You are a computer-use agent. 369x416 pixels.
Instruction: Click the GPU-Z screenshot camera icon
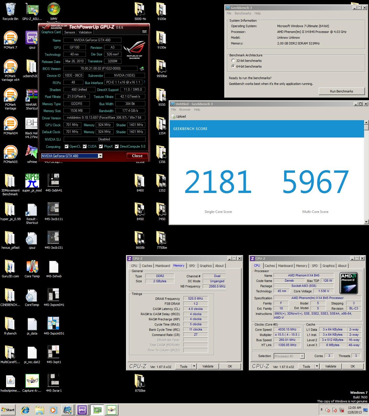coord(144,32)
